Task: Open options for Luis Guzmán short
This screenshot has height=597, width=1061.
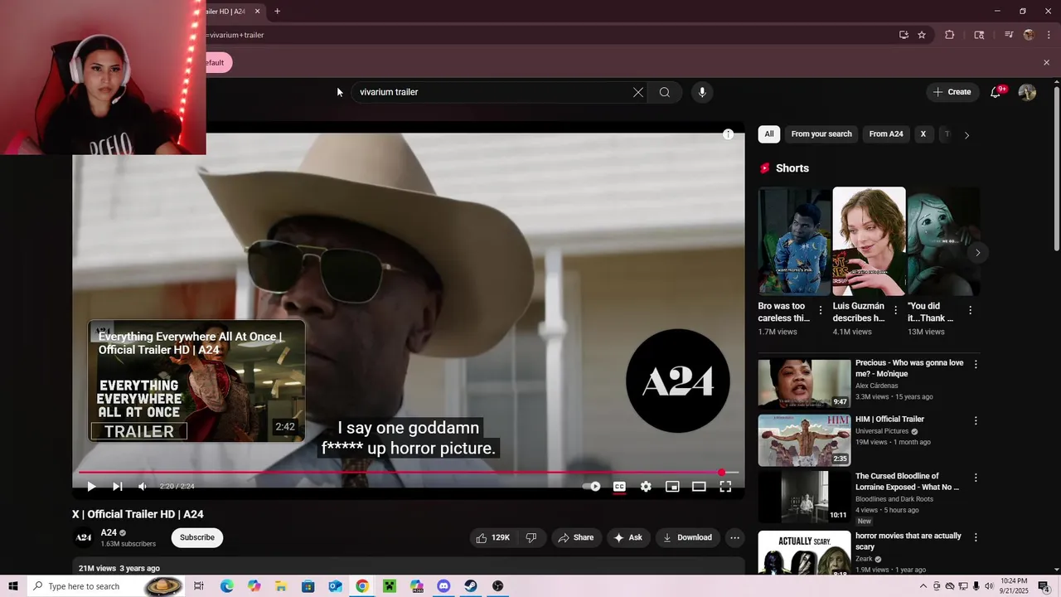Action: click(x=895, y=310)
